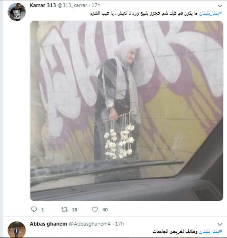227x238 pixels.
Task: Open the hashtag in Abbas ghanem's tweet
Action: click(x=210, y=232)
